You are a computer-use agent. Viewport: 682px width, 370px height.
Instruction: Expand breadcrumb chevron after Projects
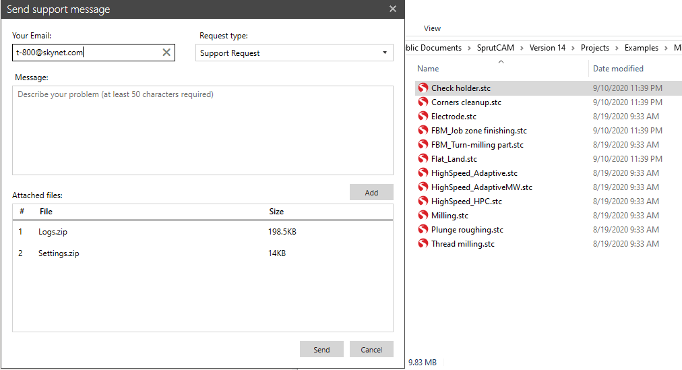617,49
